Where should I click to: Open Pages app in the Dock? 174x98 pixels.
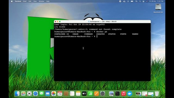coord(97,94)
